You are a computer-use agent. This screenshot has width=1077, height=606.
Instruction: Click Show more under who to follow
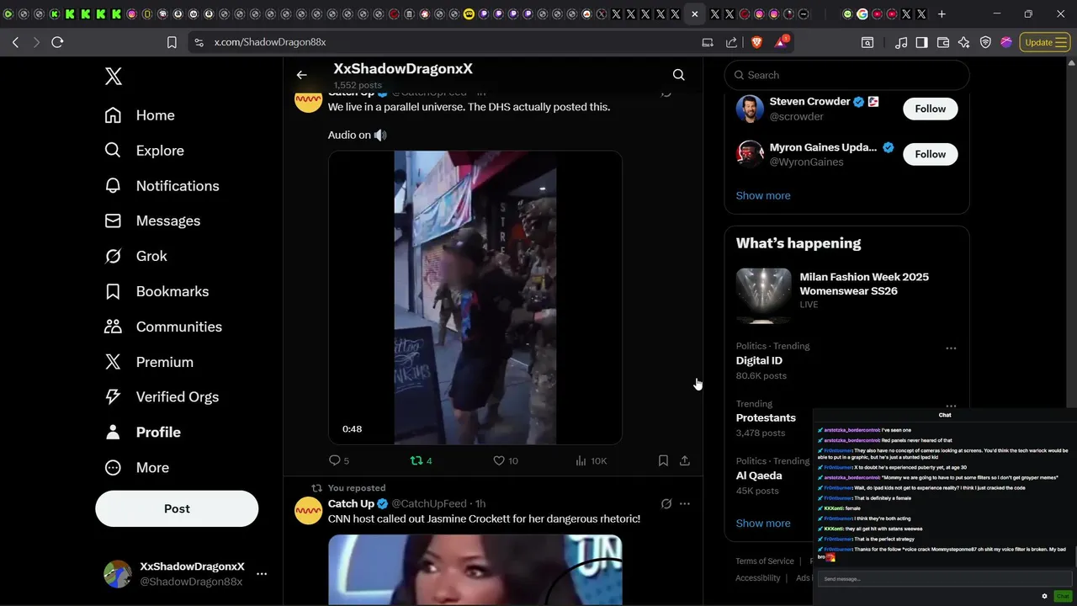coord(763,195)
